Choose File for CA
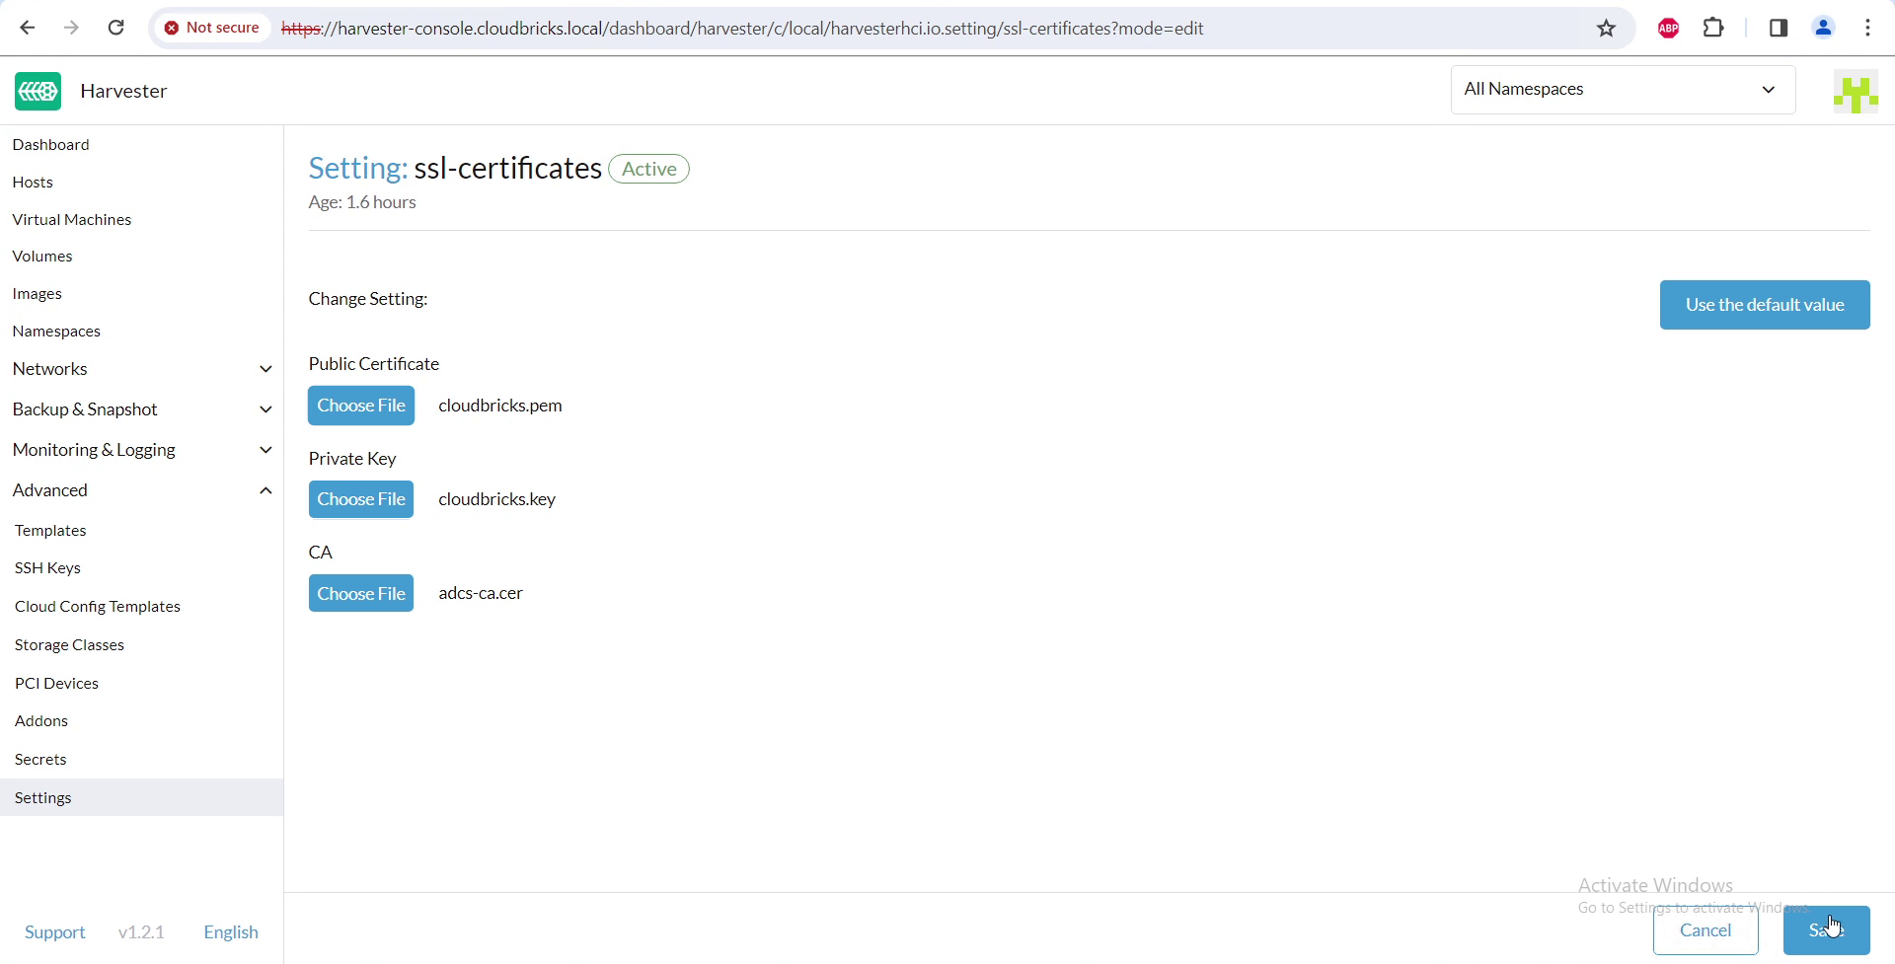 point(361,594)
